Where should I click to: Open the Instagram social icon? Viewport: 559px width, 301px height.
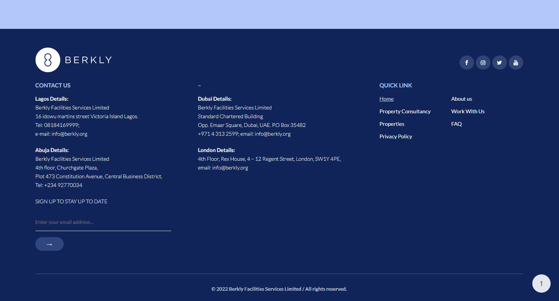(x=483, y=63)
